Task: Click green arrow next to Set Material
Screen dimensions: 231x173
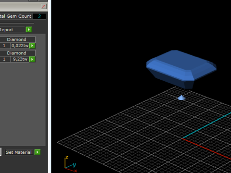Action: 38,152
